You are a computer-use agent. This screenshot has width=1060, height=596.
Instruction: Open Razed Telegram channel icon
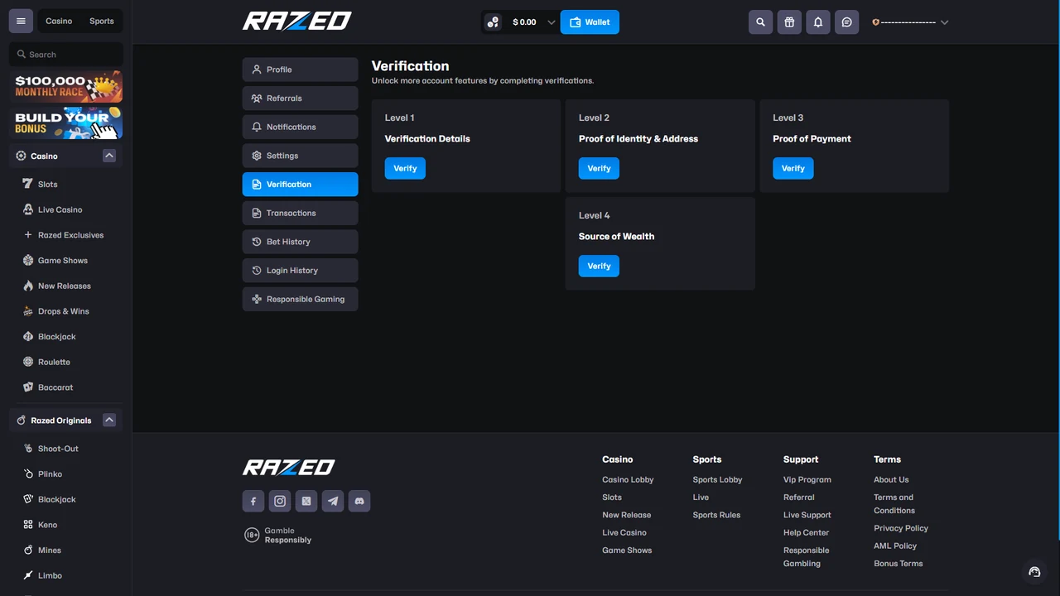[333, 501]
